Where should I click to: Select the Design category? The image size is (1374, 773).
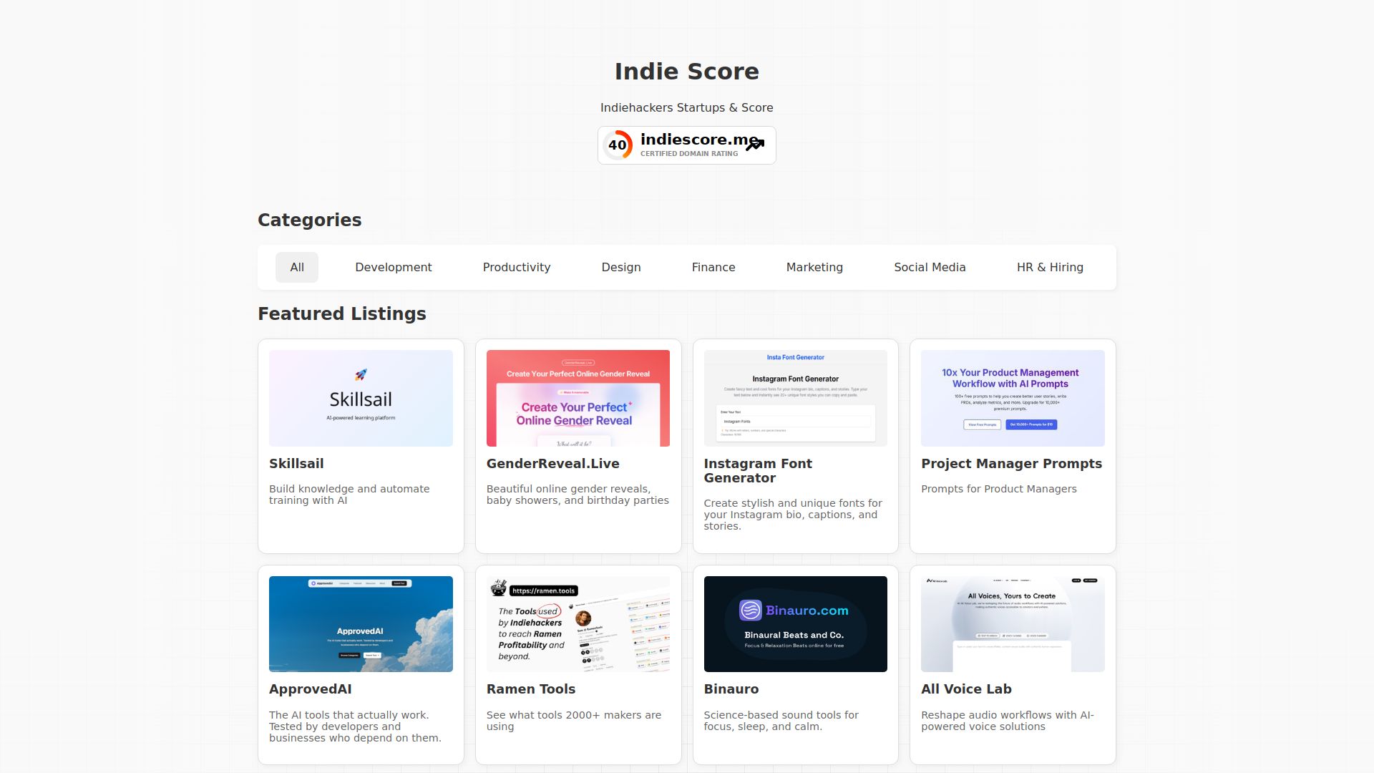click(620, 267)
